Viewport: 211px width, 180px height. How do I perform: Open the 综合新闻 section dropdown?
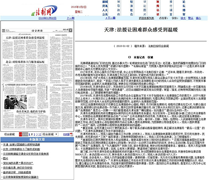point(50,134)
